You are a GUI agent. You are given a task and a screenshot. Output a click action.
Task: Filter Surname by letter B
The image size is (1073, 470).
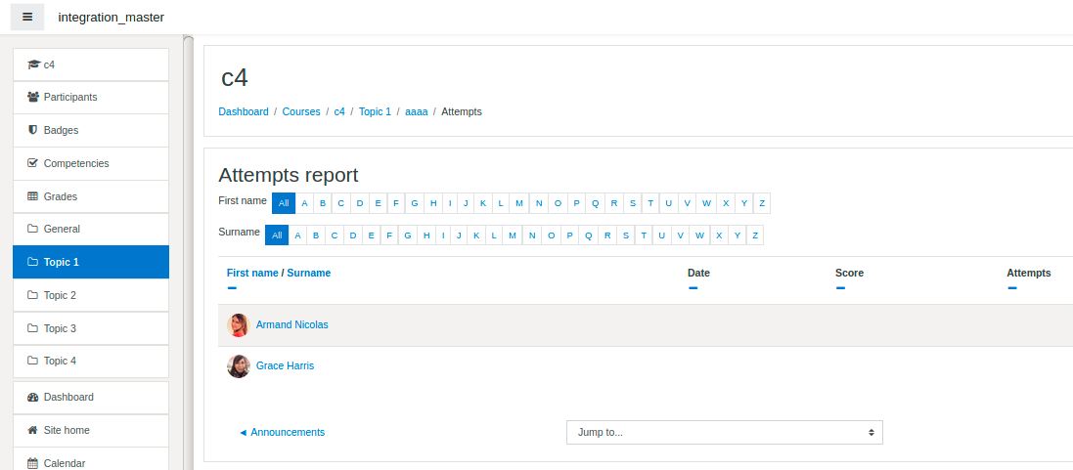(x=316, y=235)
